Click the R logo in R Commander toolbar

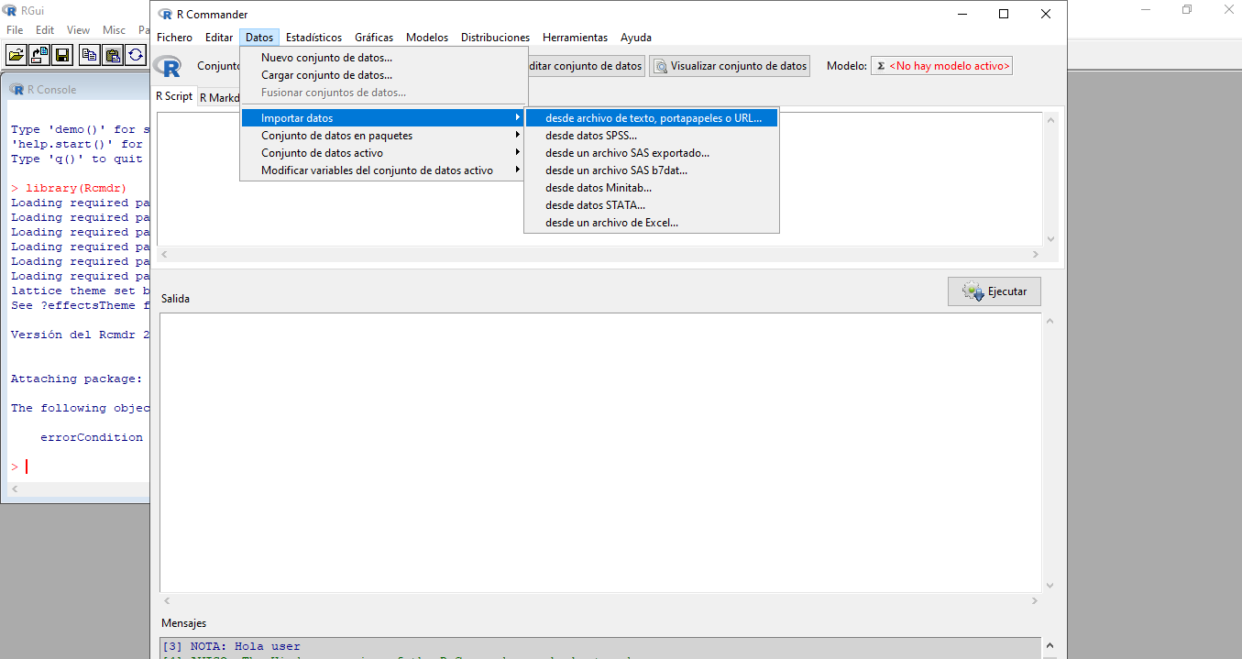[167, 66]
